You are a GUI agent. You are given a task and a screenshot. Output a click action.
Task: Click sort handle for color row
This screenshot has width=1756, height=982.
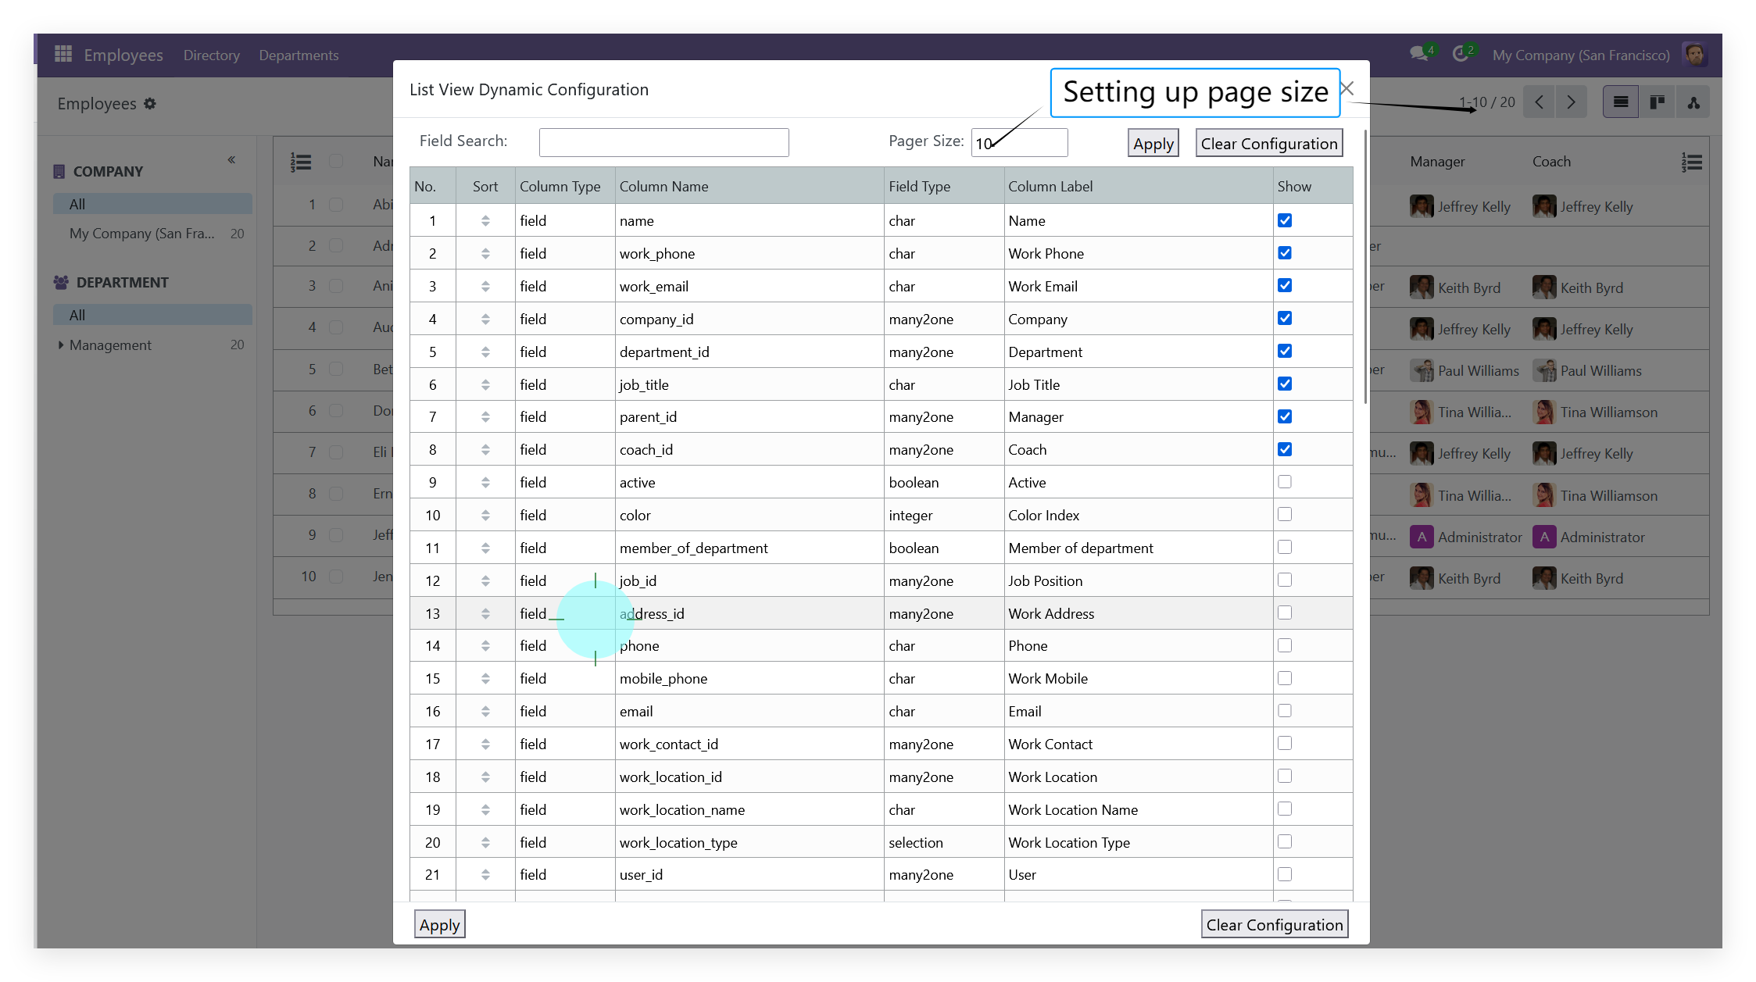[x=485, y=516]
